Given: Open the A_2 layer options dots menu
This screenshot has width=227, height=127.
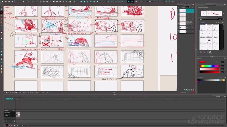Looking at the screenshot, I should [193, 15].
